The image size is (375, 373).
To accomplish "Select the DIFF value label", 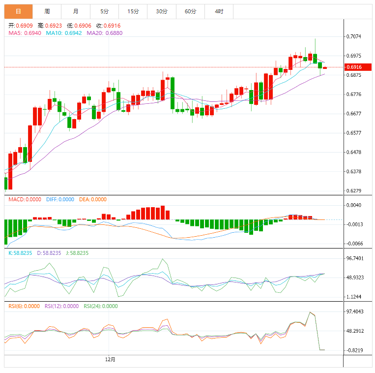I will pos(60,199).
